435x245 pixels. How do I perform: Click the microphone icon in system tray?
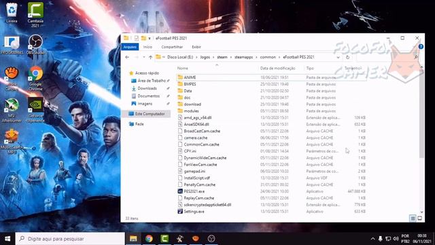pyautogui.click(x=381, y=239)
